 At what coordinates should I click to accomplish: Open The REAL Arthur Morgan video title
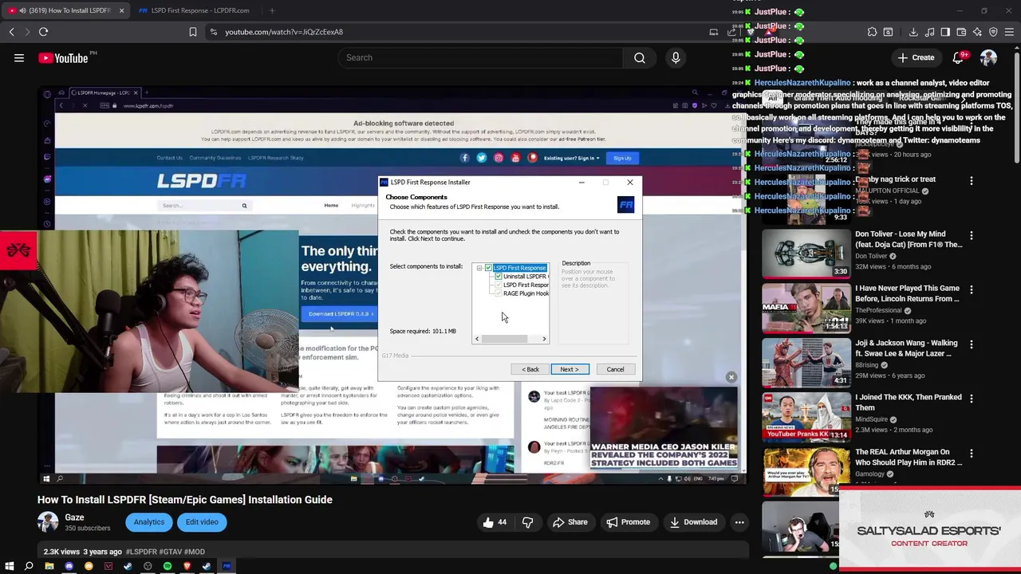coord(909,457)
